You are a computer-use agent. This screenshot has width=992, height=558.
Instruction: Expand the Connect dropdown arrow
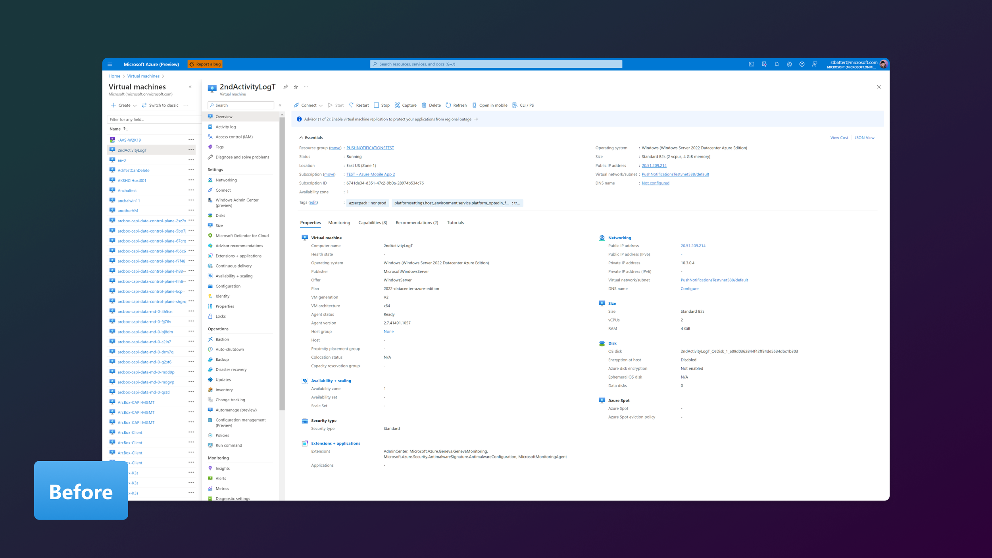tap(321, 106)
